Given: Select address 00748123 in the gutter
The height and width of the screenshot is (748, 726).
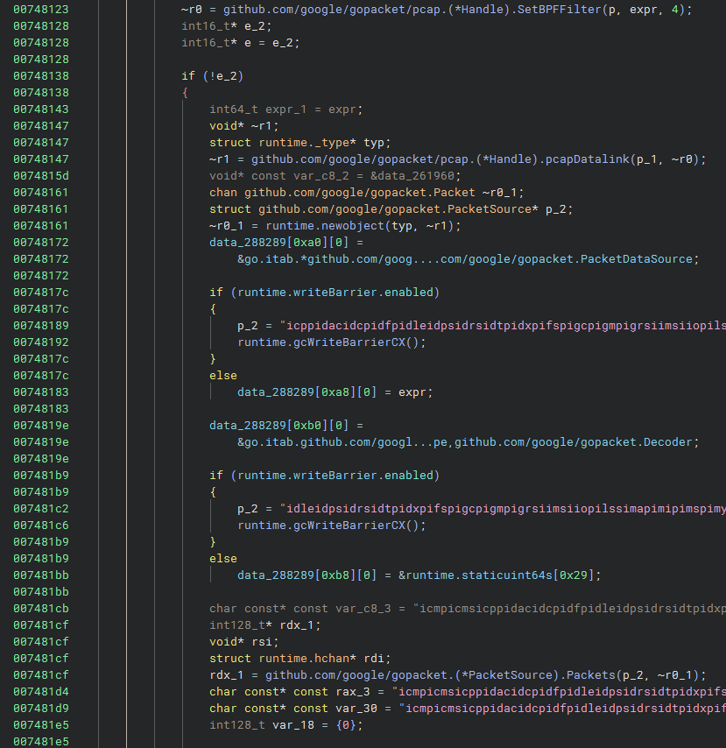Looking at the screenshot, I should click(x=41, y=10).
